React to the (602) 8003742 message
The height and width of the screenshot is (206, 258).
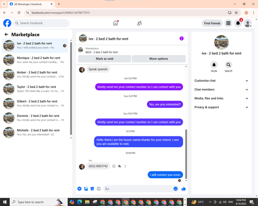(x=114, y=166)
